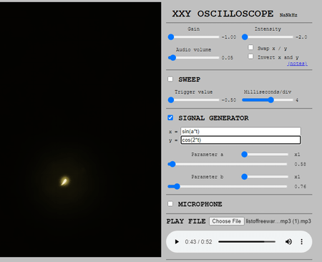Click the y equation input field

tap(240, 140)
